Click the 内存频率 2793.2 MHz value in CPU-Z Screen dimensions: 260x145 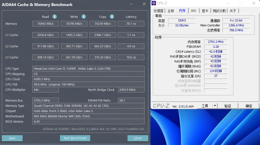tap(216, 42)
